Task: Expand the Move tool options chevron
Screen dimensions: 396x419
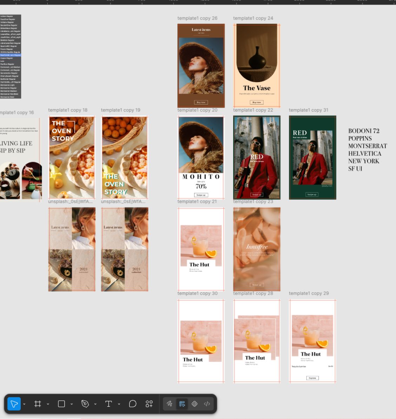Action: 24,404
